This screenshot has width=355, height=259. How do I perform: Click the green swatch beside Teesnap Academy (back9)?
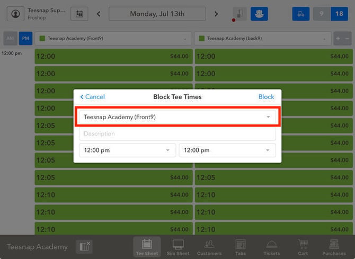201,39
